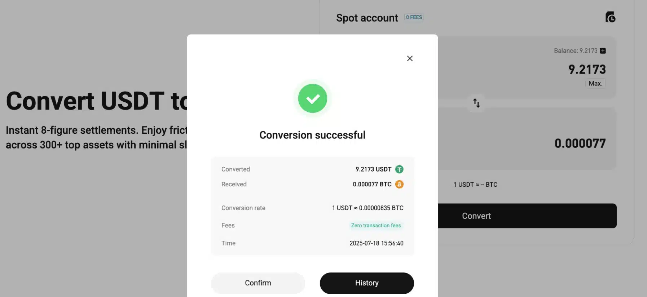
Task: Click the orange Bitcoin coin icon
Action: 399,184
